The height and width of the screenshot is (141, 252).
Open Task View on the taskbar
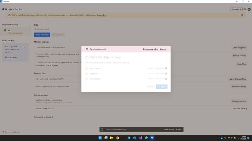click(106, 138)
